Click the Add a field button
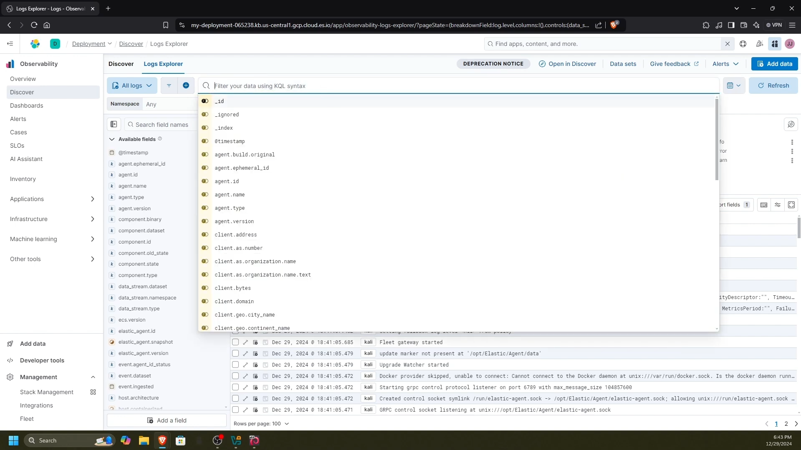The width and height of the screenshot is (801, 450). (x=167, y=420)
